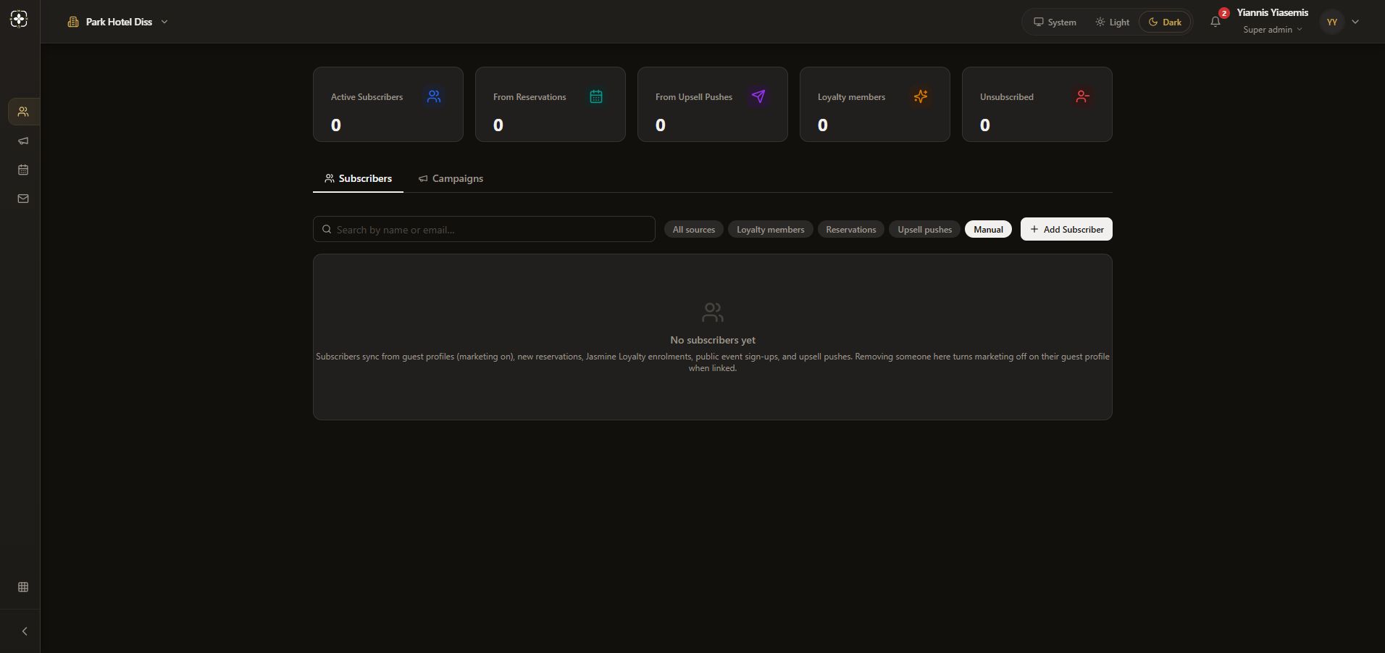Click the app logo icon in the top-left corner
Viewport: 1385px width, 653px height.
(20, 19)
